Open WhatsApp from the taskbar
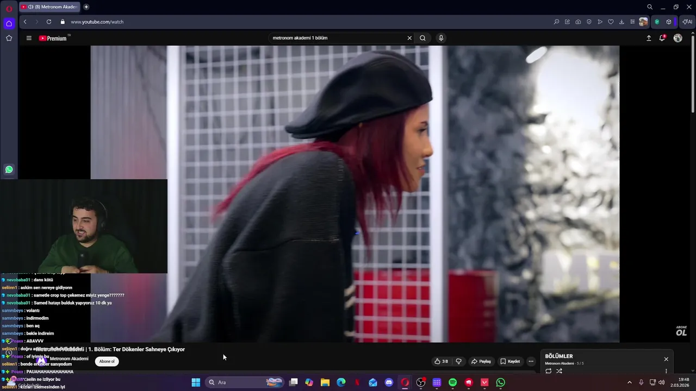The image size is (696, 391). 500,382
